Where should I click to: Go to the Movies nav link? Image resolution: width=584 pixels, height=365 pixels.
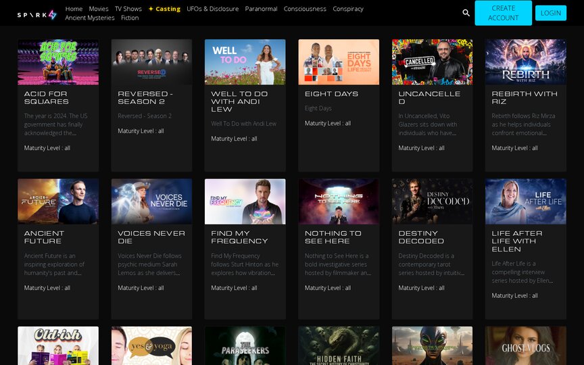pyautogui.click(x=99, y=9)
